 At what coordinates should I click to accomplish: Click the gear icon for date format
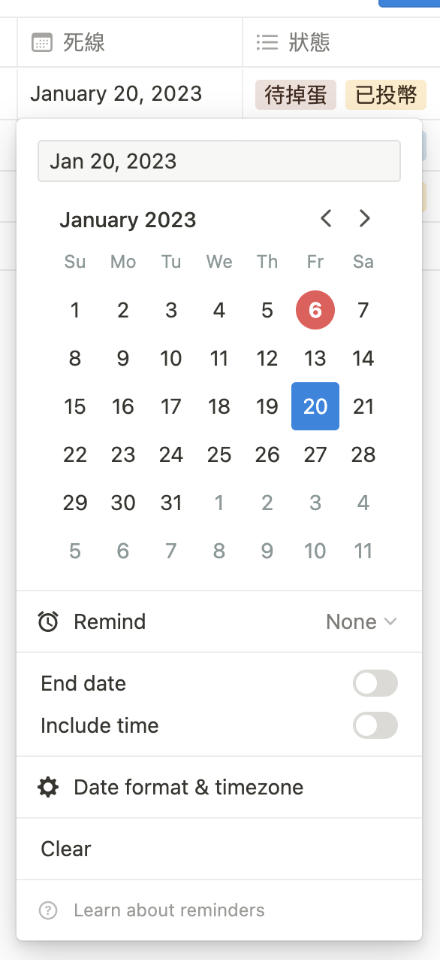(48, 787)
